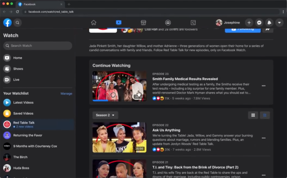Click the Facebook logo icon
287x178 pixels.
[x=7, y=22]
